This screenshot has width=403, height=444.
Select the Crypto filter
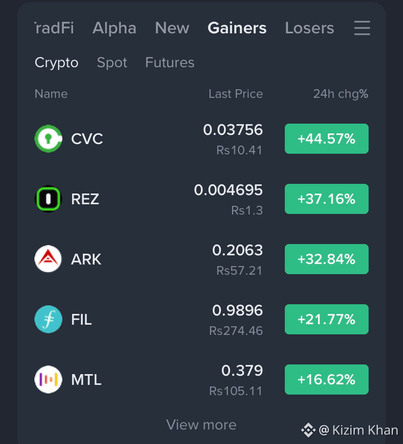(x=56, y=62)
